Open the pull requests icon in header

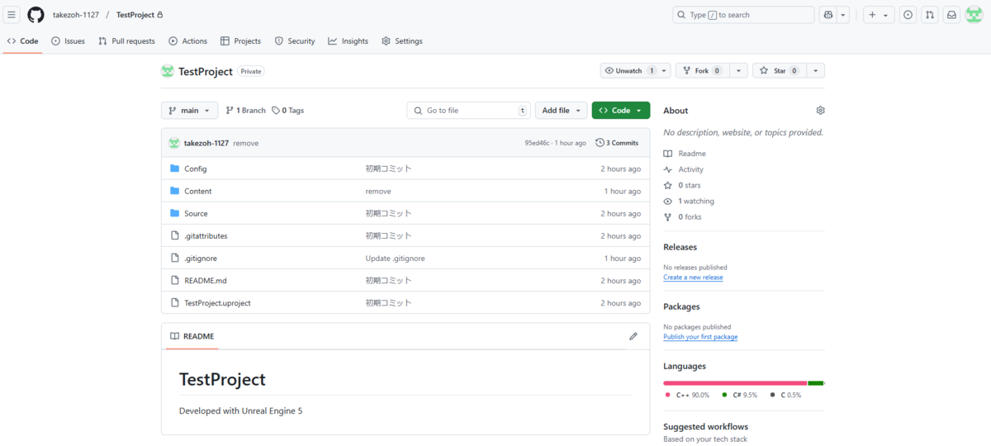(930, 15)
